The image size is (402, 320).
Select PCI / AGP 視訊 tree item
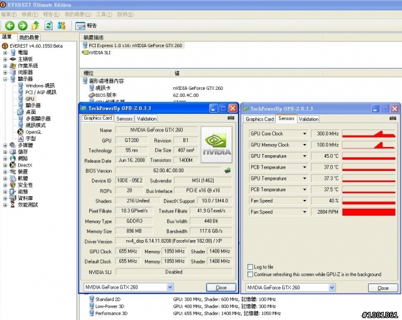tap(41, 92)
